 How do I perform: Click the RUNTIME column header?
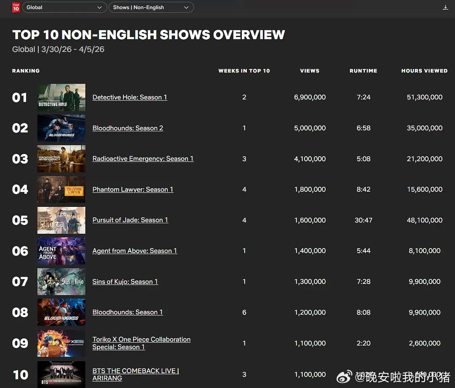click(x=363, y=71)
